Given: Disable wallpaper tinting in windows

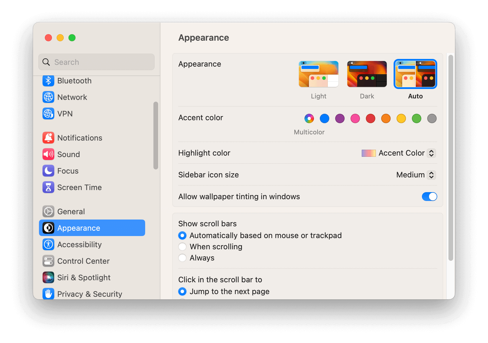Looking at the screenshot, I should click(430, 197).
